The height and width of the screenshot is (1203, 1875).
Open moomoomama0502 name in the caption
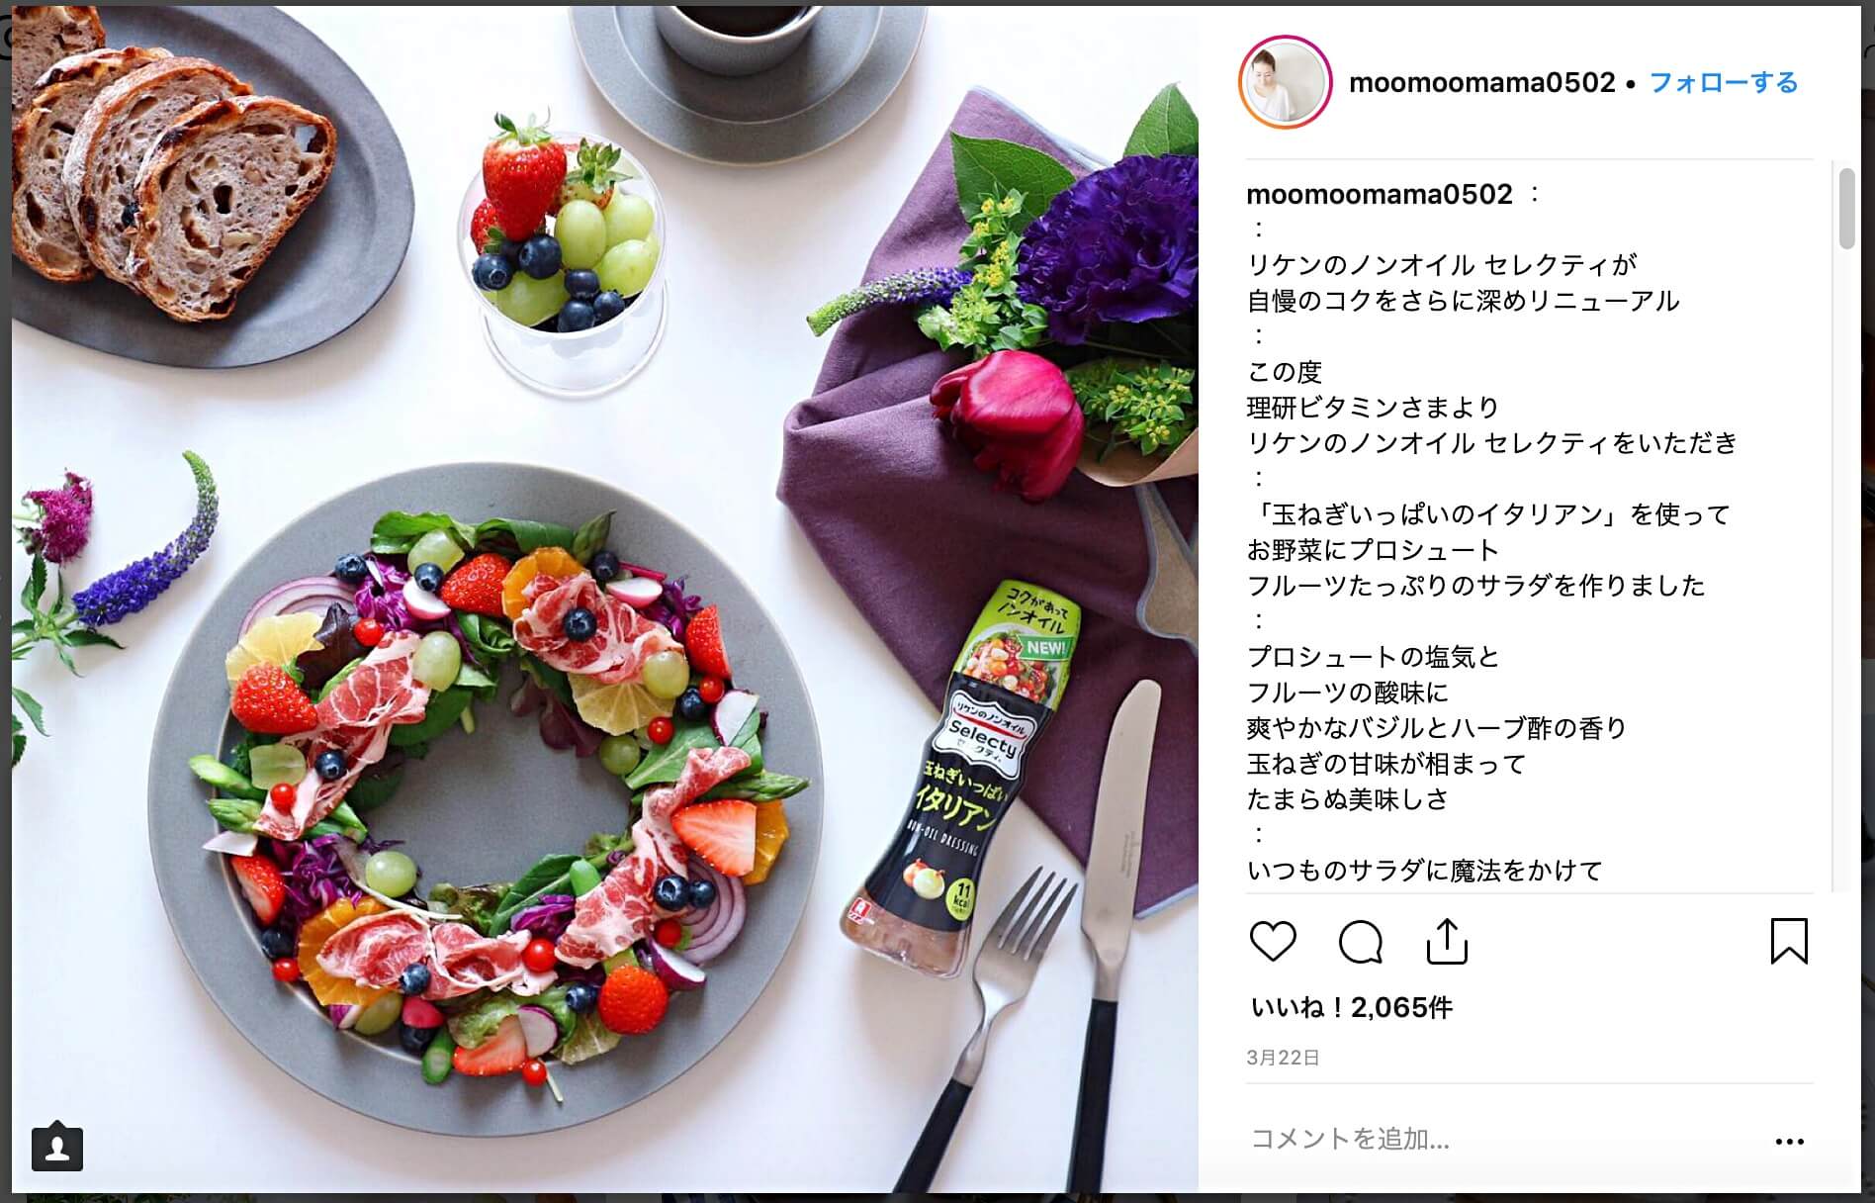coord(1379,194)
